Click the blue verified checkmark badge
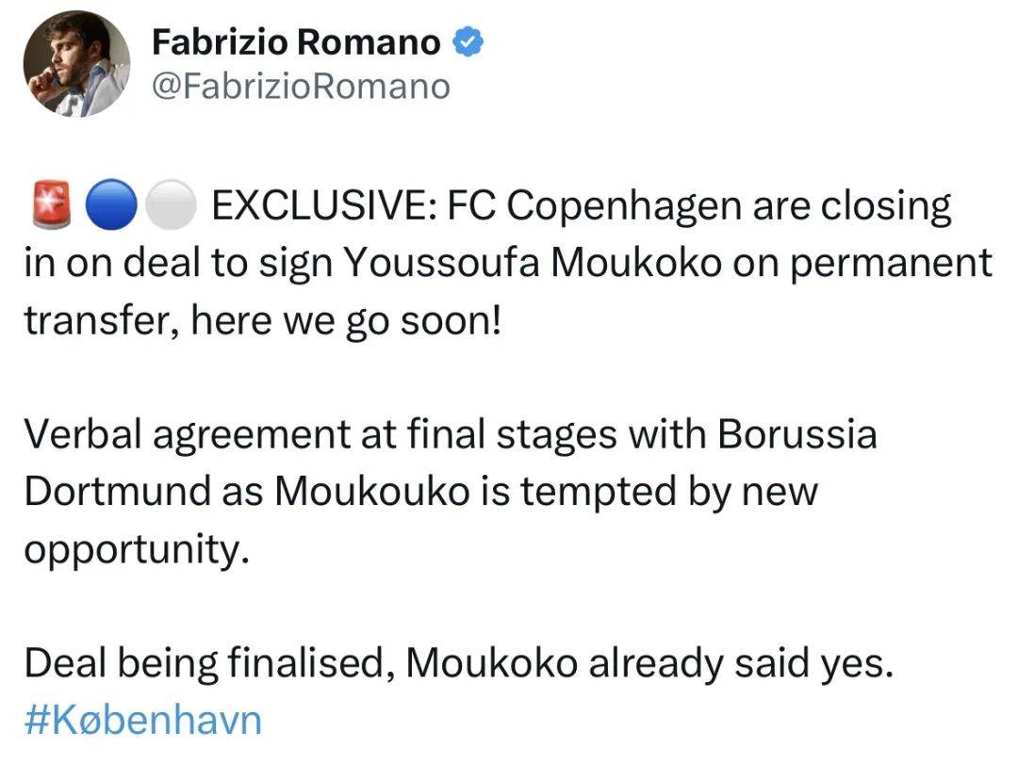1018x764 pixels. [468, 42]
